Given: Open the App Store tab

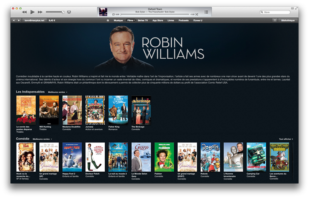Looking at the screenshot, I should pos(158,20).
